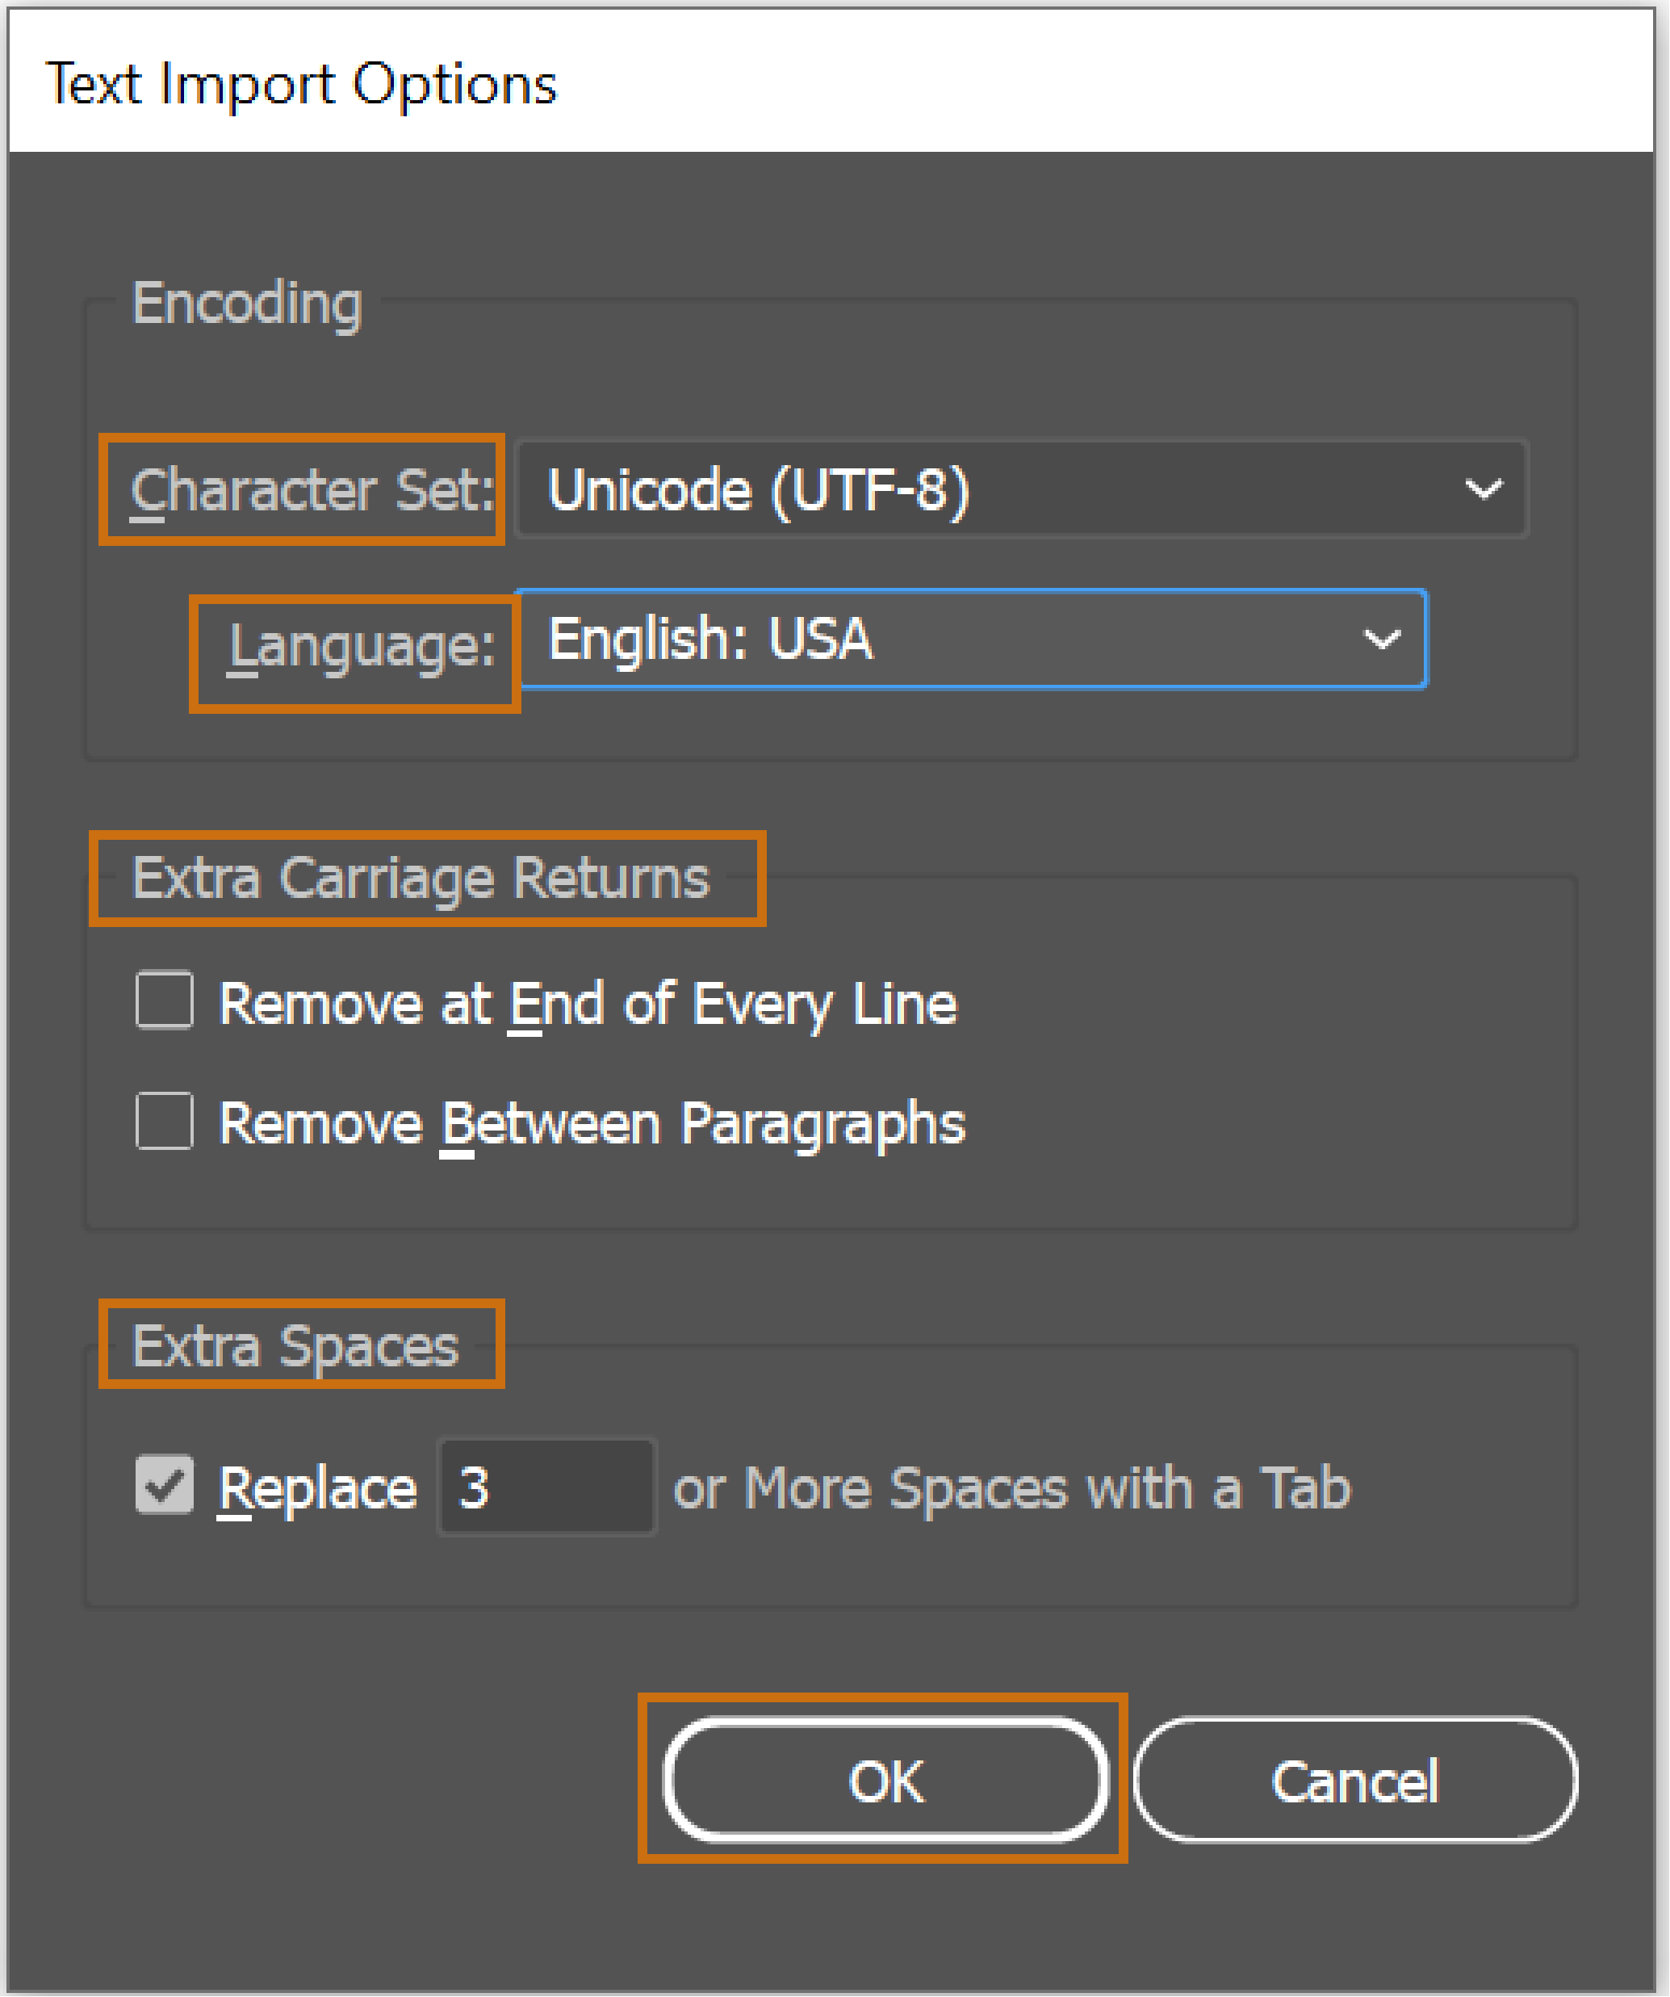
Task: Click the "Encoding" group heading
Action: 247,304
